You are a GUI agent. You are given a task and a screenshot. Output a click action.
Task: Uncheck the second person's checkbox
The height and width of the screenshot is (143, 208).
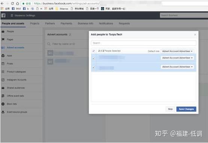94,67
